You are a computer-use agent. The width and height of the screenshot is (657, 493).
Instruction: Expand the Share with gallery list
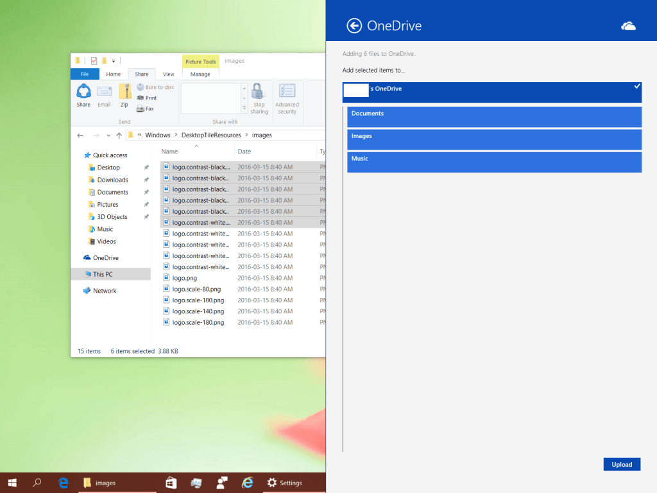(x=244, y=108)
